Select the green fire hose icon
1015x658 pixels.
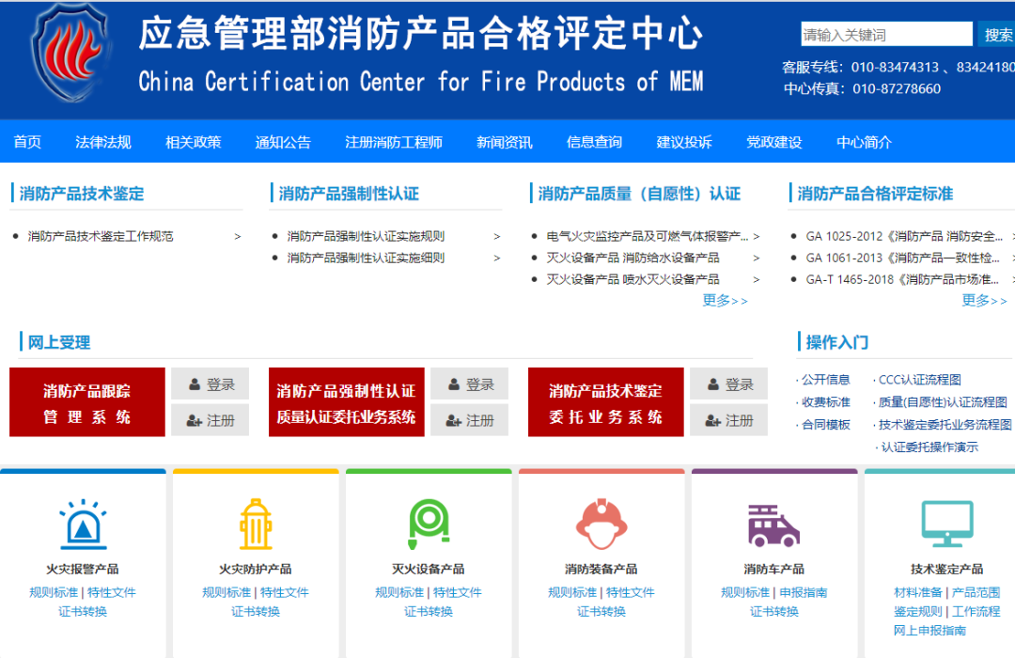point(429,525)
